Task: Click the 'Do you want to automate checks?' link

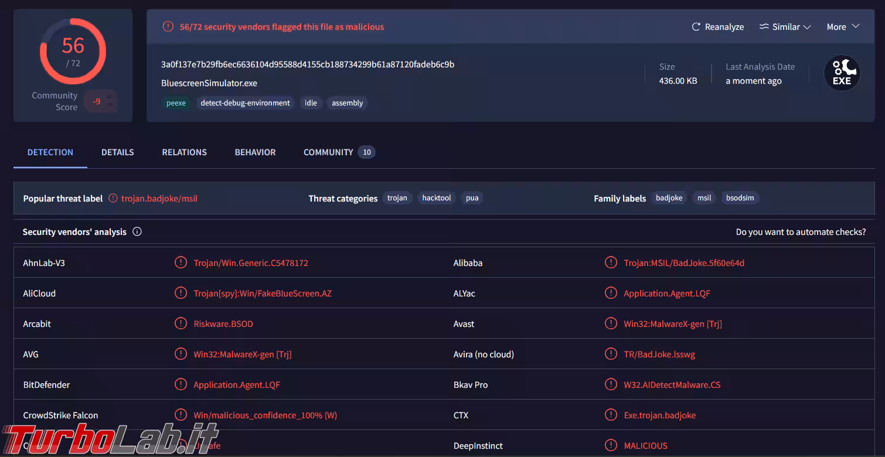Action: click(x=801, y=232)
